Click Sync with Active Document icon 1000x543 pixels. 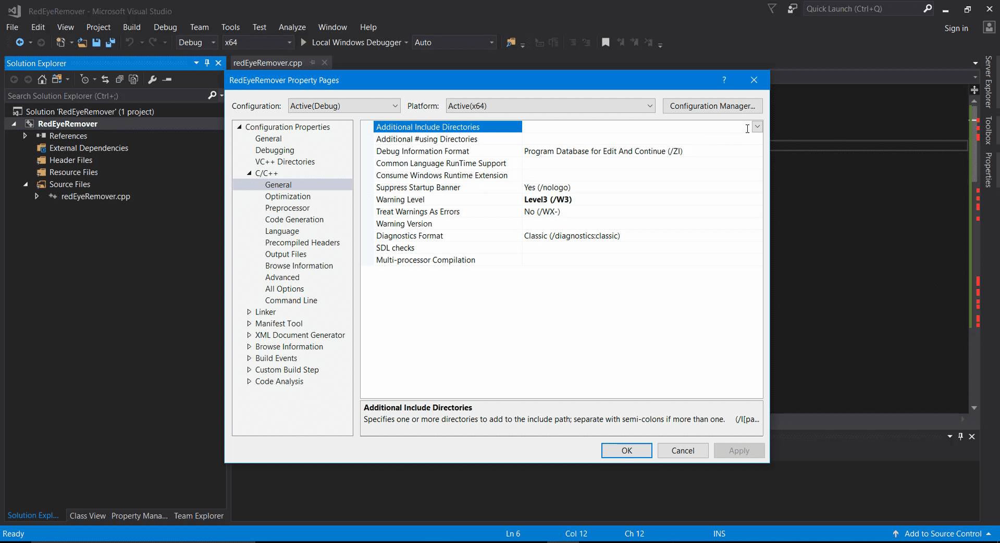[105, 79]
